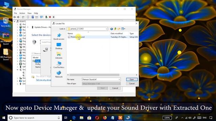Select the highlighted High Definition model entry
Image resolution: width=216 pixels, height=121 pixels.
pyautogui.click(x=37, y=61)
